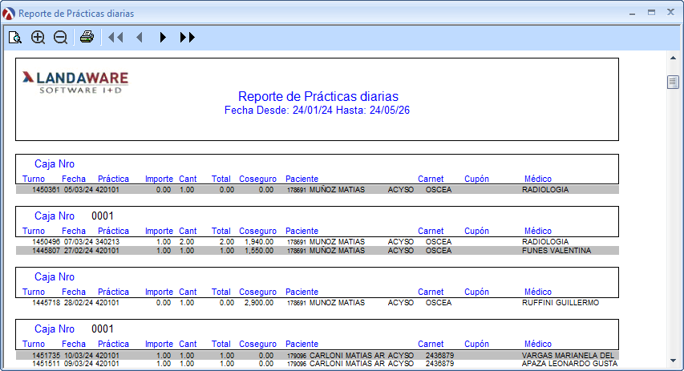Close the Reporte de Prácticas diarias window

coord(671,12)
